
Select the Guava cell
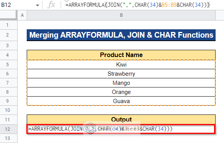[x=121, y=101]
